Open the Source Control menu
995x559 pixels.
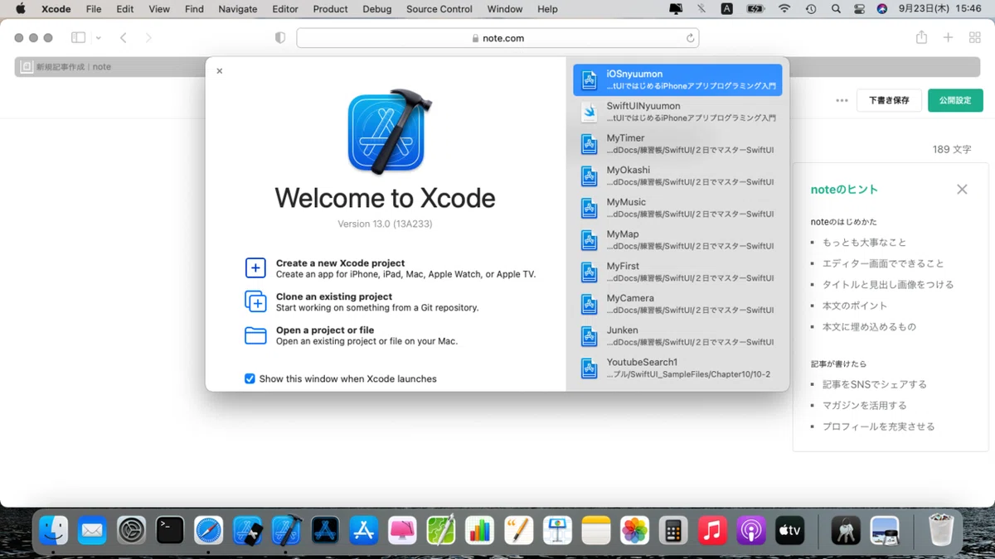[439, 9]
